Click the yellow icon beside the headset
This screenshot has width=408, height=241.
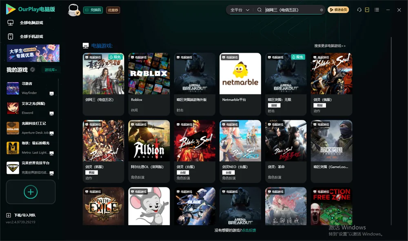(367, 10)
